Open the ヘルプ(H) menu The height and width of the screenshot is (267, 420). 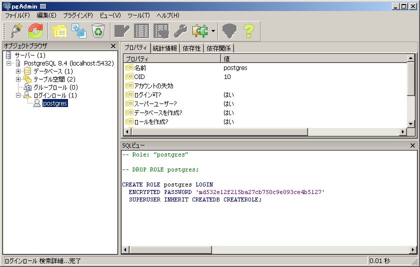click(x=168, y=15)
